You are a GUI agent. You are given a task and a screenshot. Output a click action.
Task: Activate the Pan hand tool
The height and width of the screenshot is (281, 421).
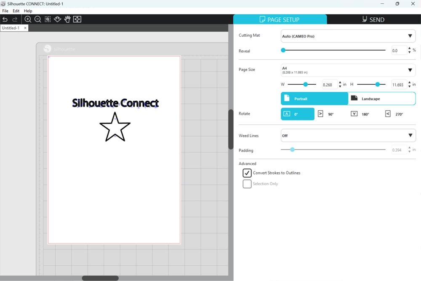tap(67, 19)
